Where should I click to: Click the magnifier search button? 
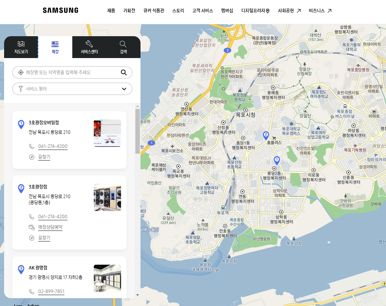point(124,72)
